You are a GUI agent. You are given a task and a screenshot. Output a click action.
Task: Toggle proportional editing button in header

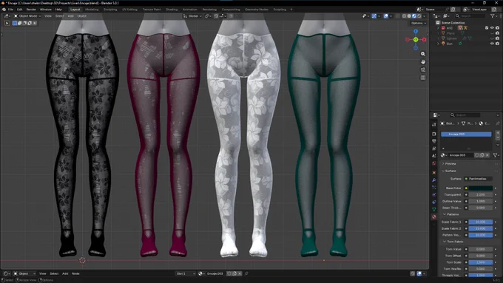coord(231,16)
